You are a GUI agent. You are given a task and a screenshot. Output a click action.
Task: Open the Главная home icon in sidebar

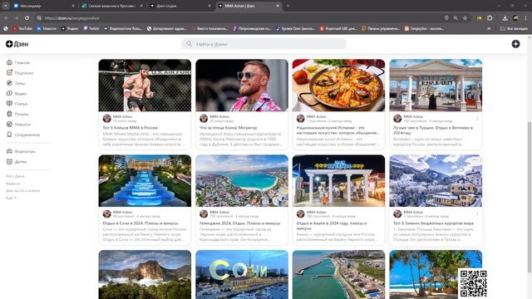coord(9,62)
